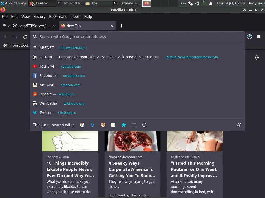This screenshot has width=265, height=198.
Task: Choose Reddit suggestion row
Action: point(137,94)
